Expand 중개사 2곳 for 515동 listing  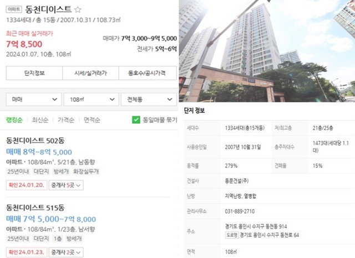pos(66,252)
